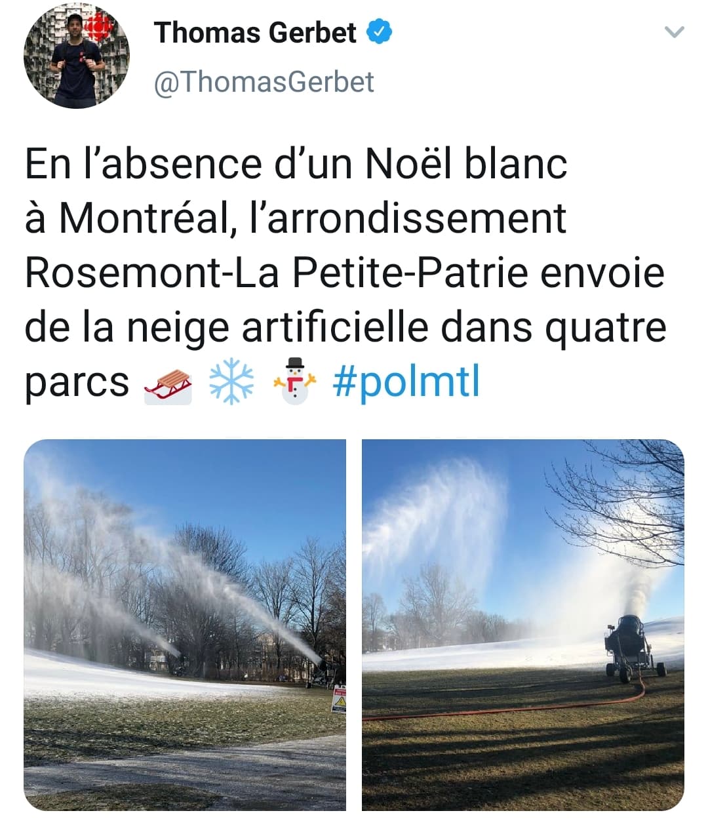Click the Thomas Gerbet display name

coord(255,32)
